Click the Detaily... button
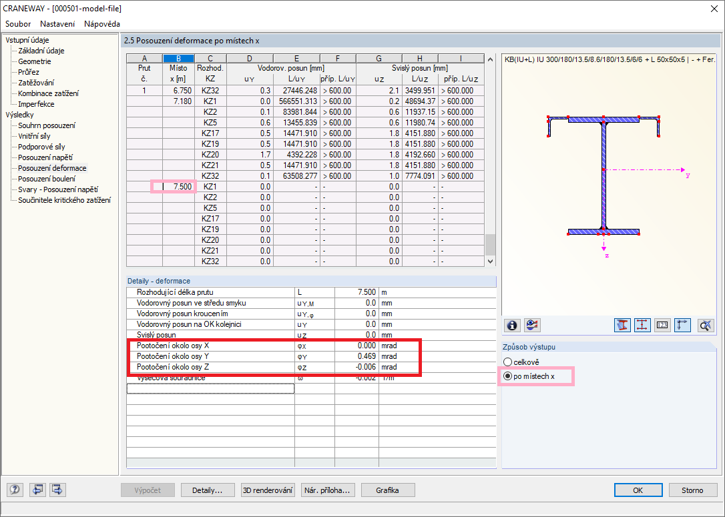The height and width of the screenshot is (517, 725). [208, 490]
